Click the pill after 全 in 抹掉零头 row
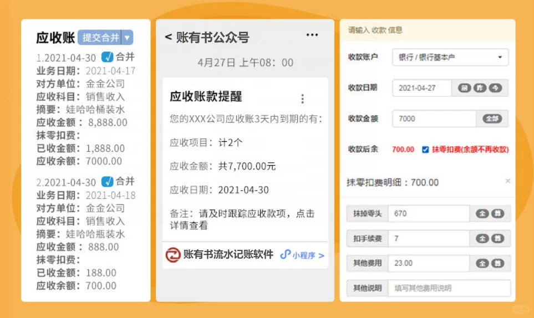 497,214
